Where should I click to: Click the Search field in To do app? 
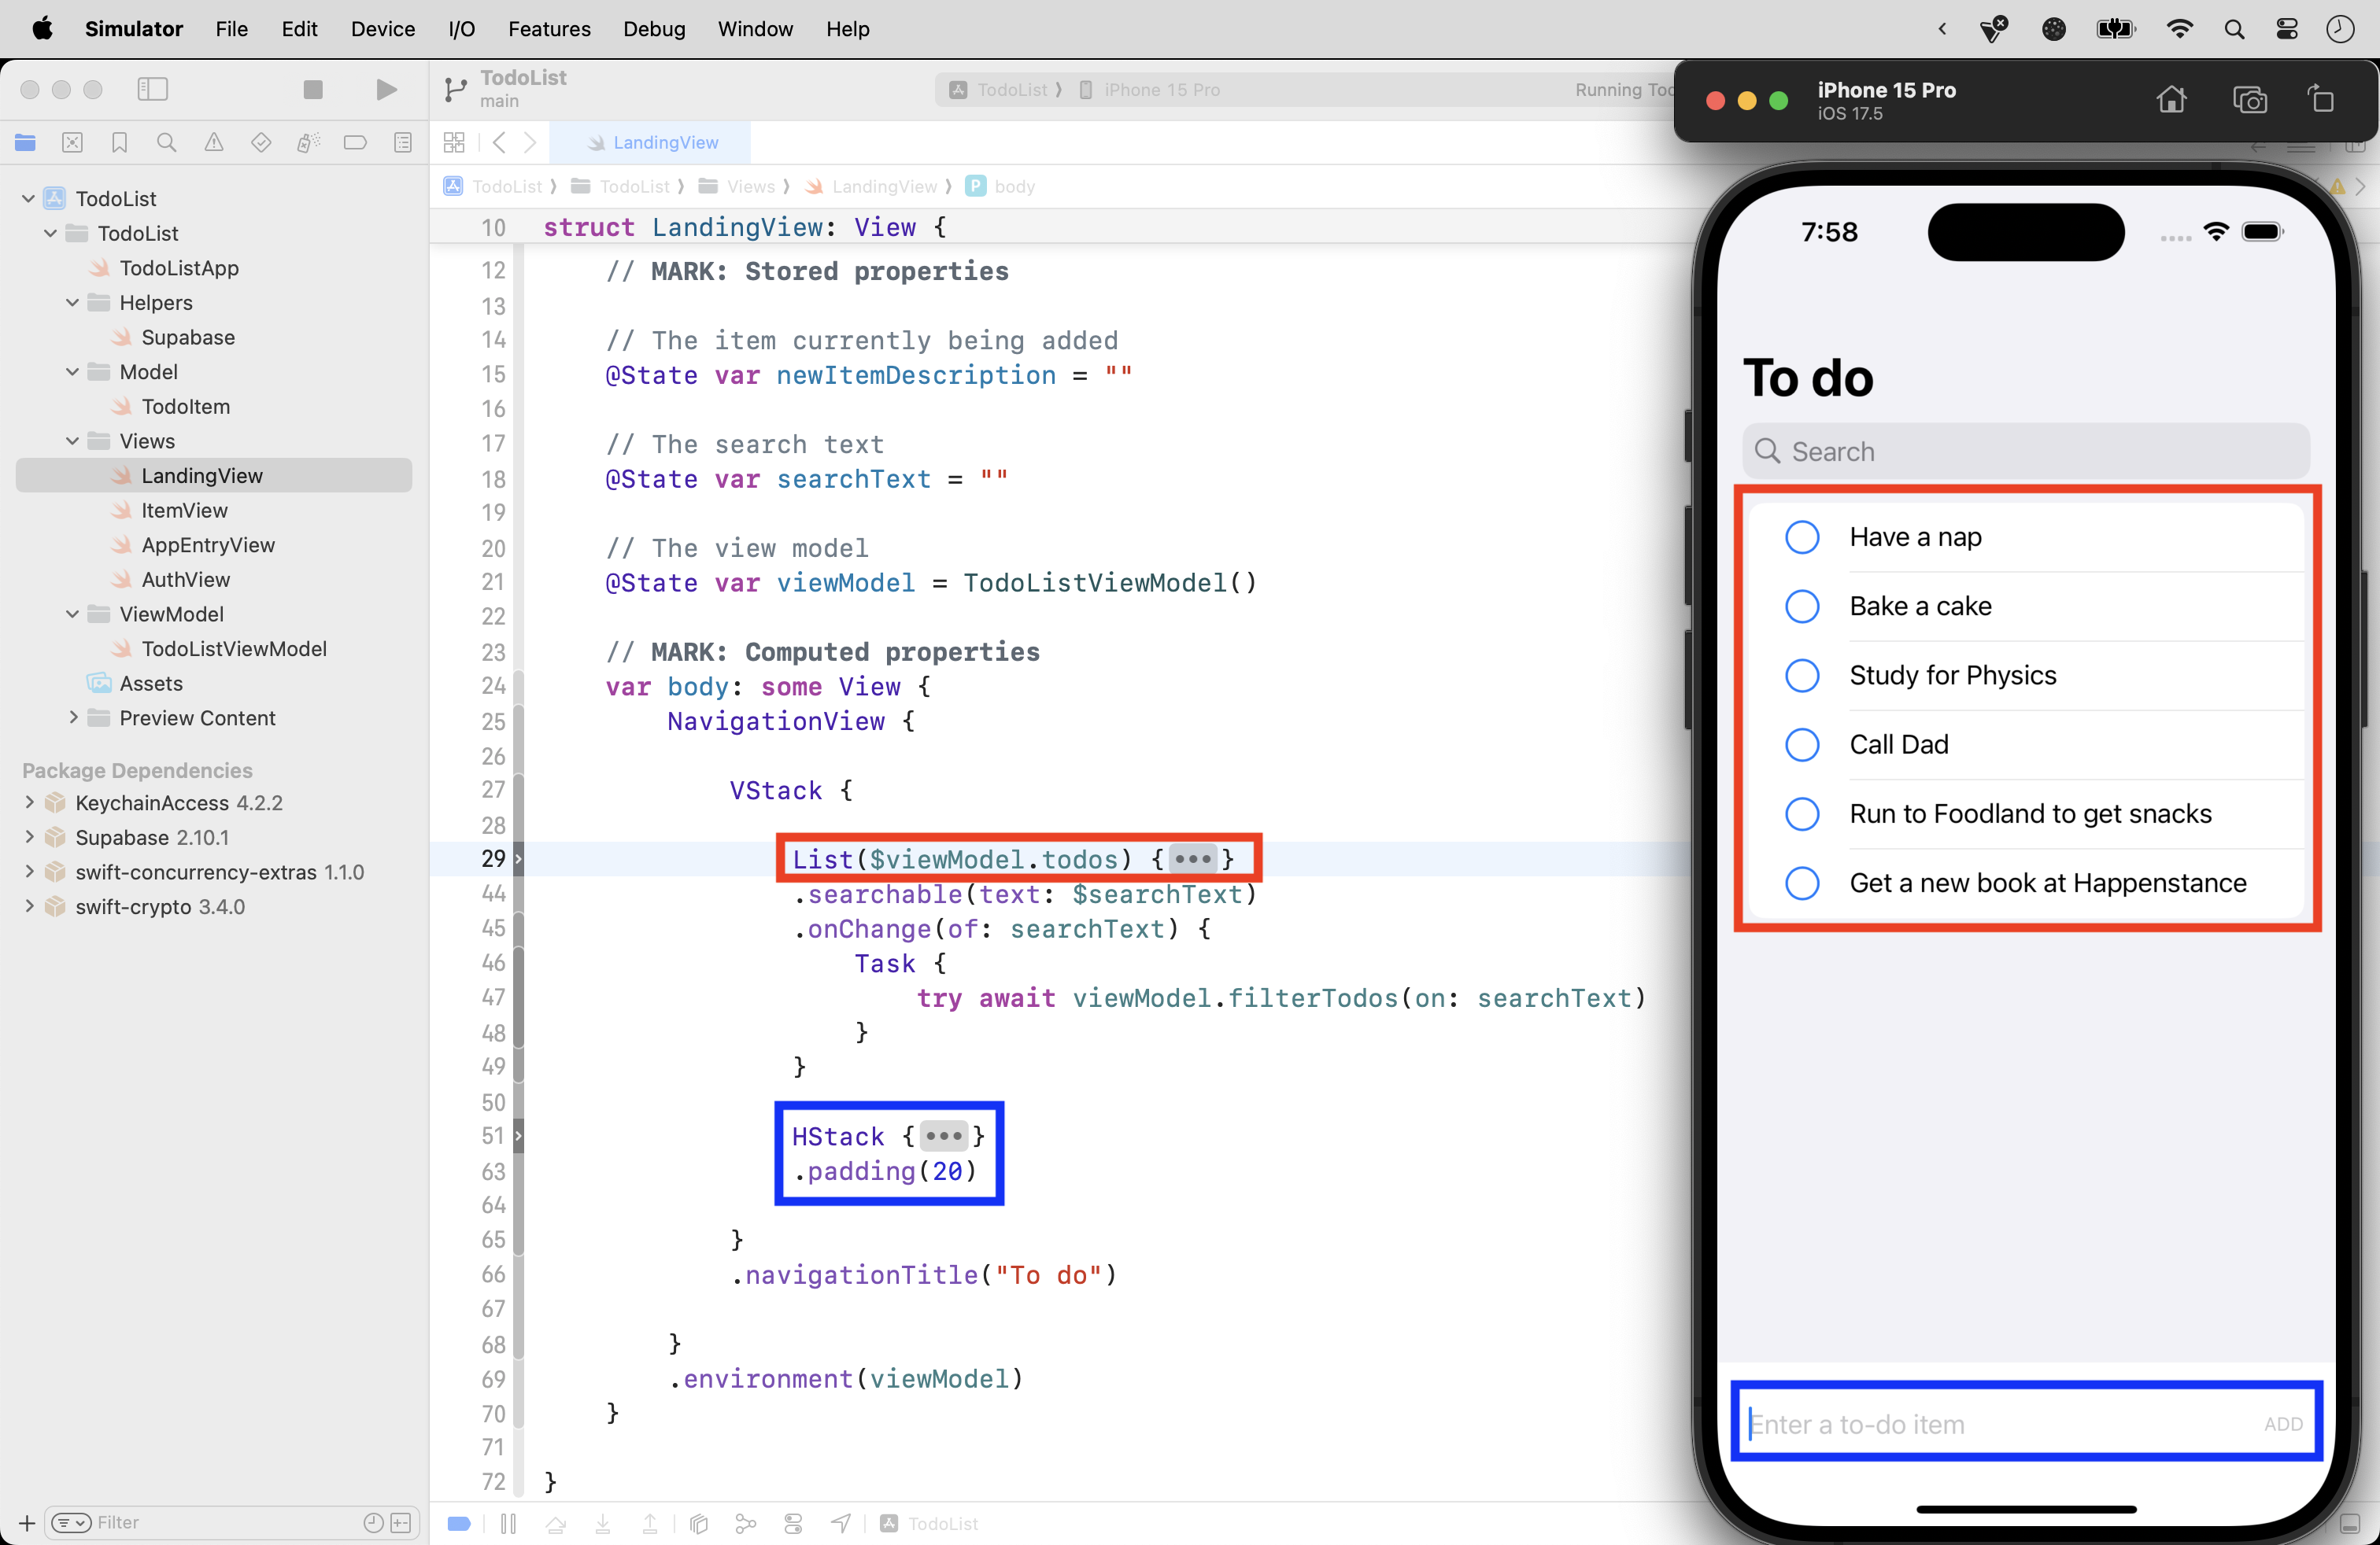(2025, 452)
